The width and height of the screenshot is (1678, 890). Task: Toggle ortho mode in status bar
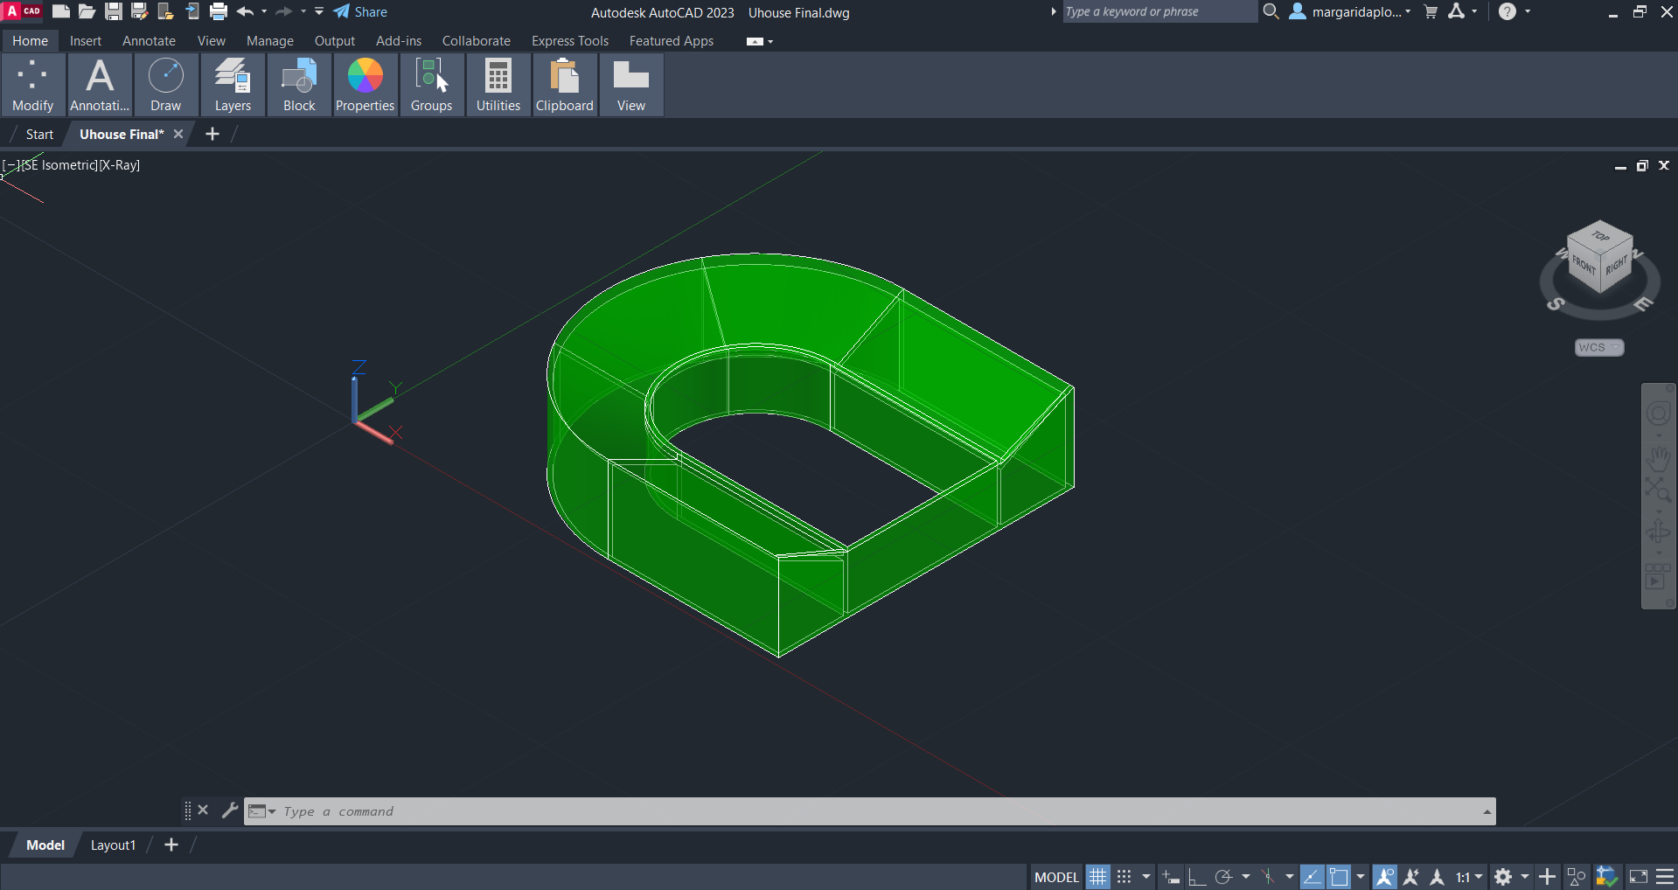1197,876
